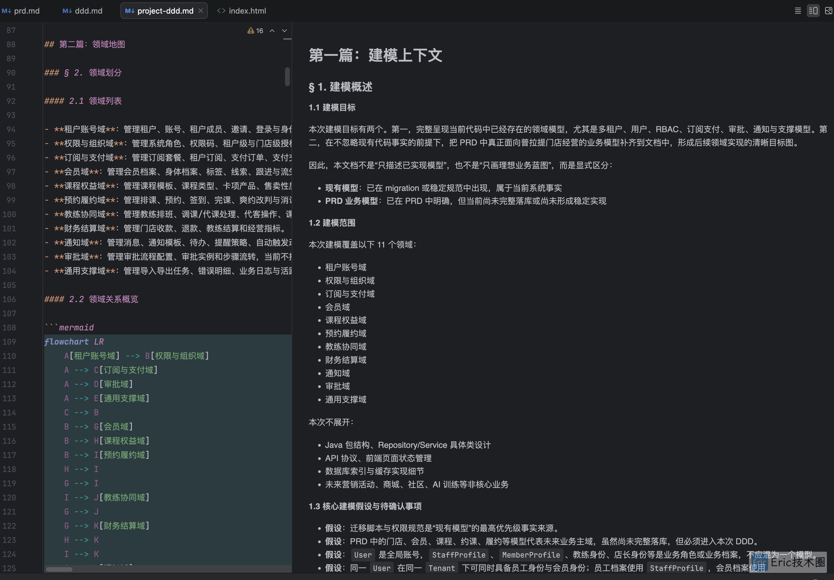This screenshot has height=580, width=834.
Task: Click the '**权限与组织域**' list line in editor
Action: tap(168, 143)
